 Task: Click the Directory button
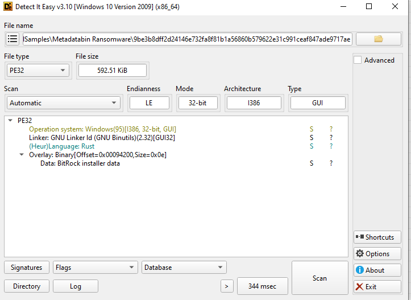point(27,286)
